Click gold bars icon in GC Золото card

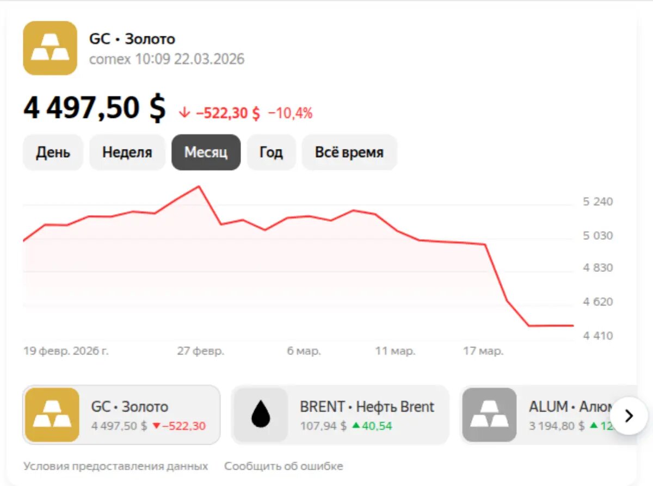(x=52, y=415)
